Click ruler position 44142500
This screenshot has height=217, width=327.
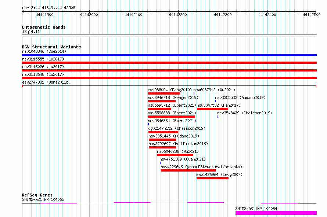pyautogui.click(x=312, y=15)
